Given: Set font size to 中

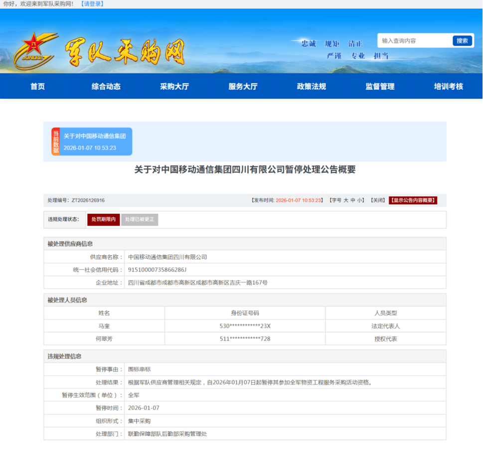Looking at the screenshot, I should coord(353,200).
